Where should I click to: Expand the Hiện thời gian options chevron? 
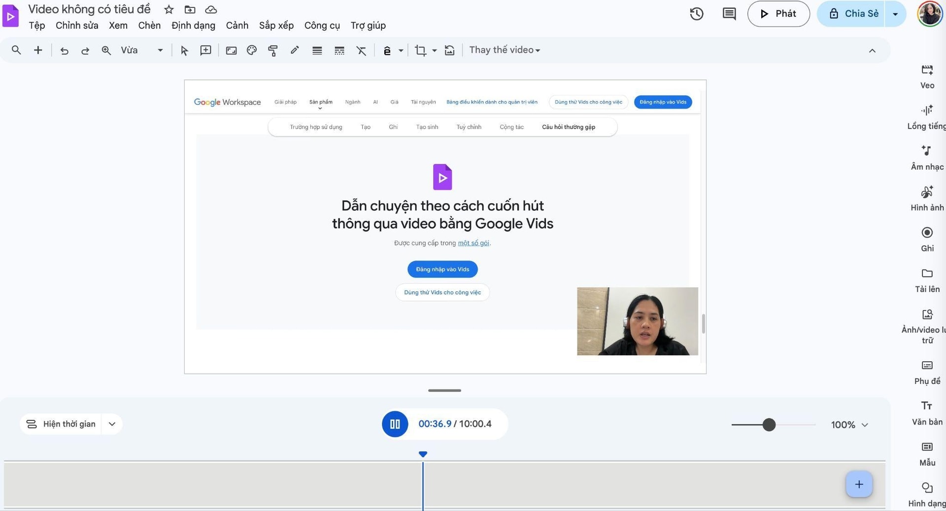coord(112,424)
